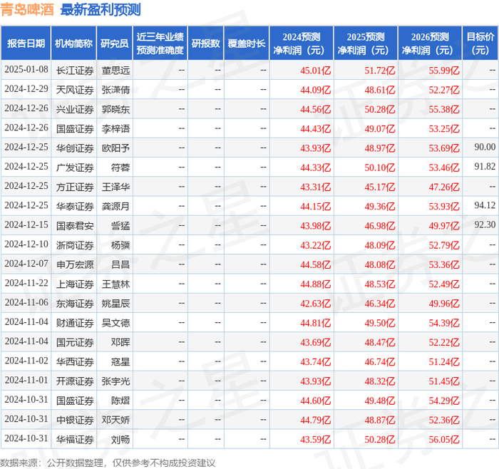Click the 42.63亿 profit value

[x=315, y=303]
